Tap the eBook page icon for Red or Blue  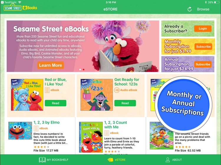47,90
